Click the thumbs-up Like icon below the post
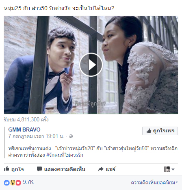The height and width of the screenshot is (190, 182). tap(6, 169)
